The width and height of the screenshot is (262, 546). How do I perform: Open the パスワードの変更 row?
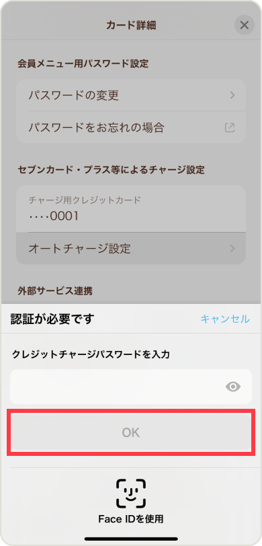[131, 95]
